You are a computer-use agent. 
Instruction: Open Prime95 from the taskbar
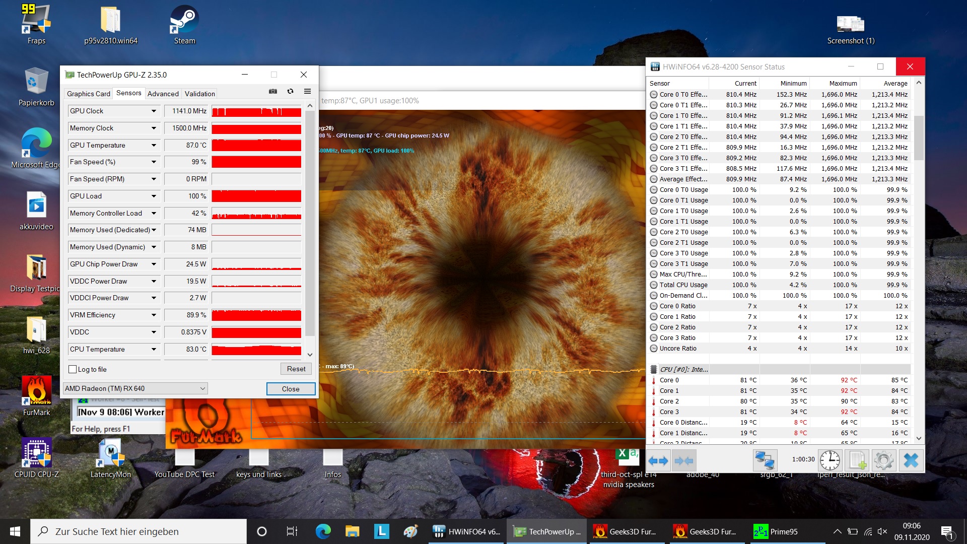[776, 531]
